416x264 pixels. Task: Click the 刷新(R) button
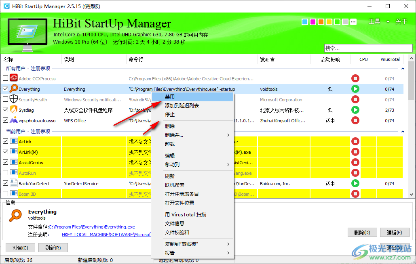[x=53, y=248]
